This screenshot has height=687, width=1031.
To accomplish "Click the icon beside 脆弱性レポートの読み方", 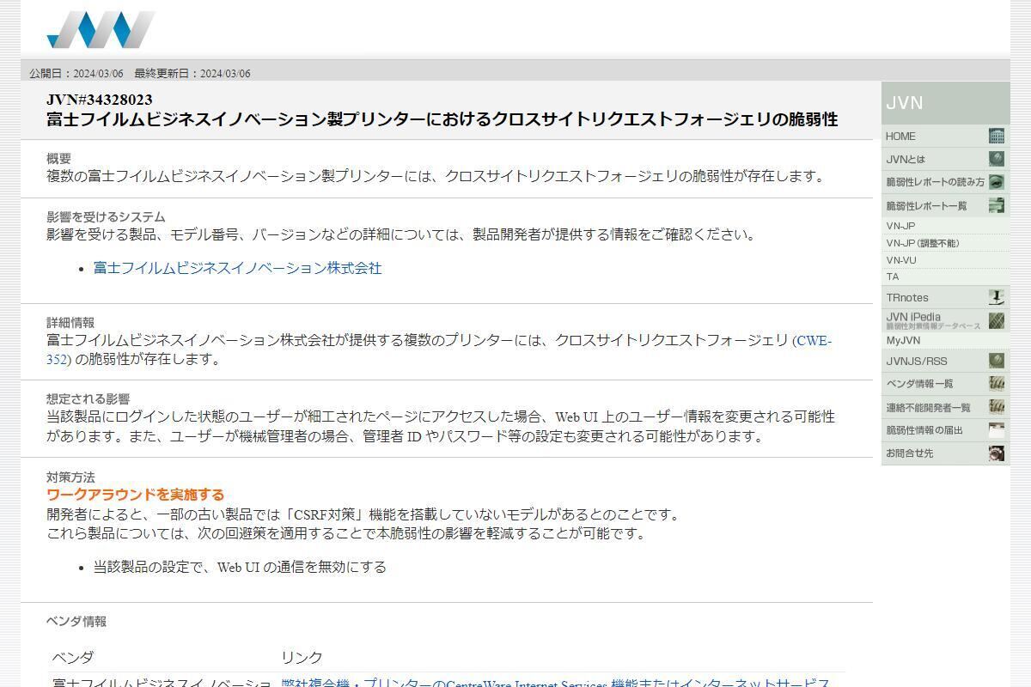I will pos(997,182).
